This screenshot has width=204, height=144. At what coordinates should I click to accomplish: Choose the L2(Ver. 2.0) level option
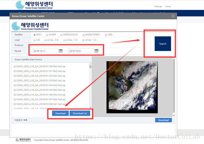[x=45, y=40]
